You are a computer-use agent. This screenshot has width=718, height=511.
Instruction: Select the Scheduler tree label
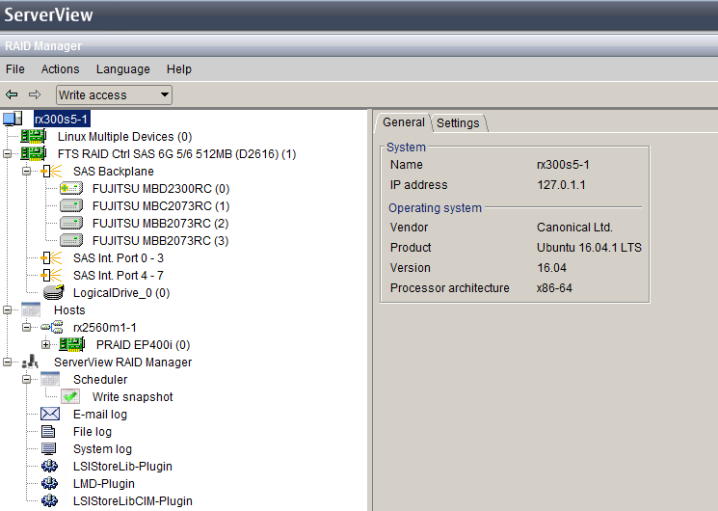tap(100, 380)
